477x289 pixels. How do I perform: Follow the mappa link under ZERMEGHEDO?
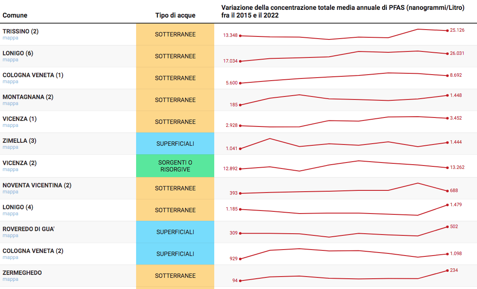pos(10,279)
